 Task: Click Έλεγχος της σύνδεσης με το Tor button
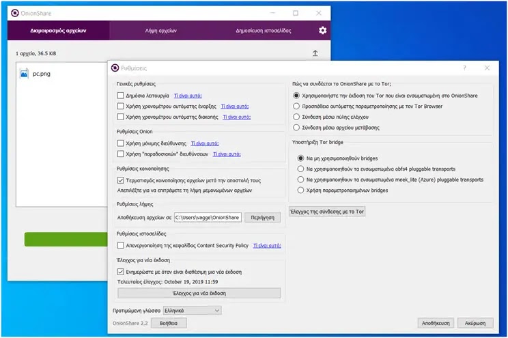tap(327, 212)
